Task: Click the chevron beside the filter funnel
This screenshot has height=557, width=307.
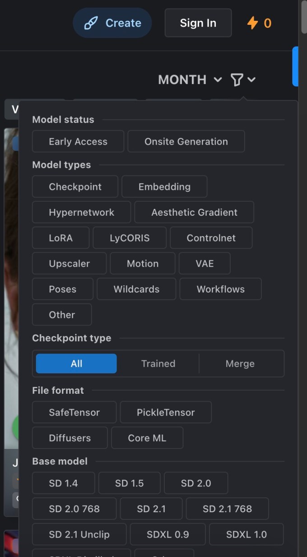Action: tap(251, 80)
